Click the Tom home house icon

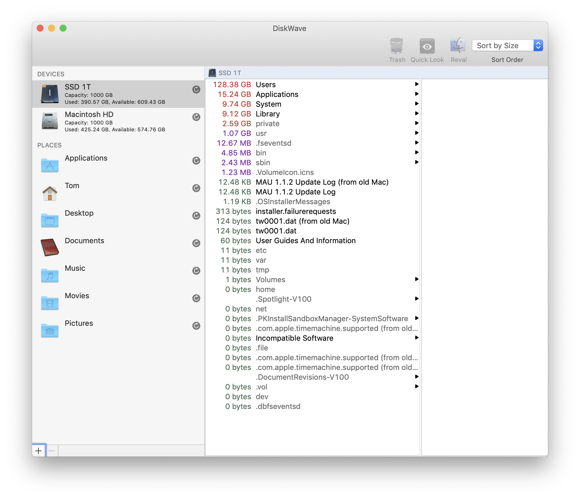pos(50,193)
